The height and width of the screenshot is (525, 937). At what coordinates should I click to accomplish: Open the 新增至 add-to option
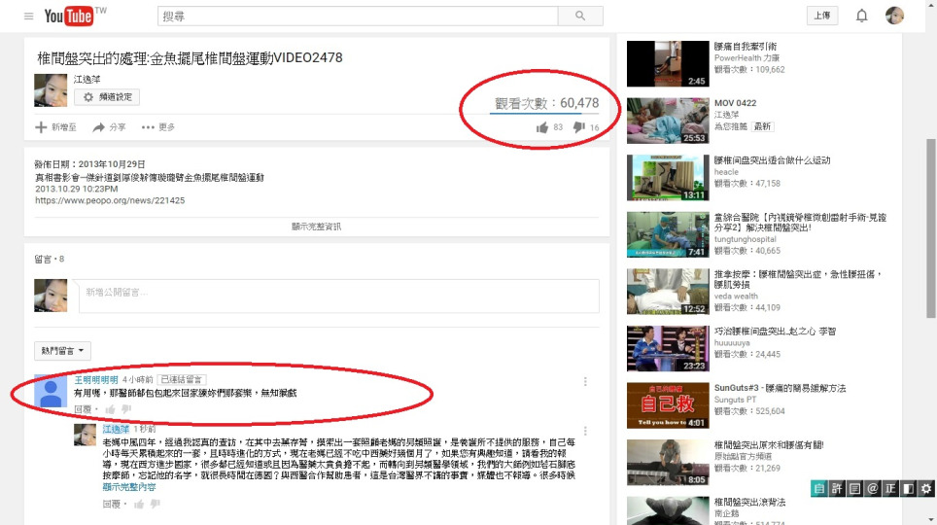pos(55,127)
